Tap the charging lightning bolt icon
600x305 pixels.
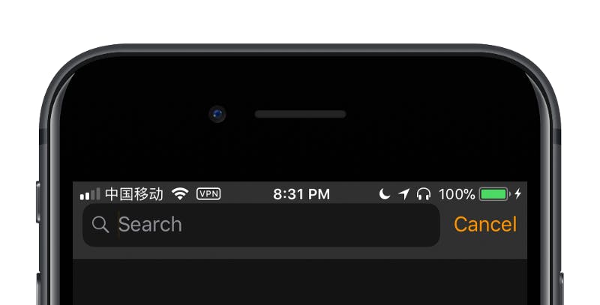pyautogui.click(x=518, y=194)
